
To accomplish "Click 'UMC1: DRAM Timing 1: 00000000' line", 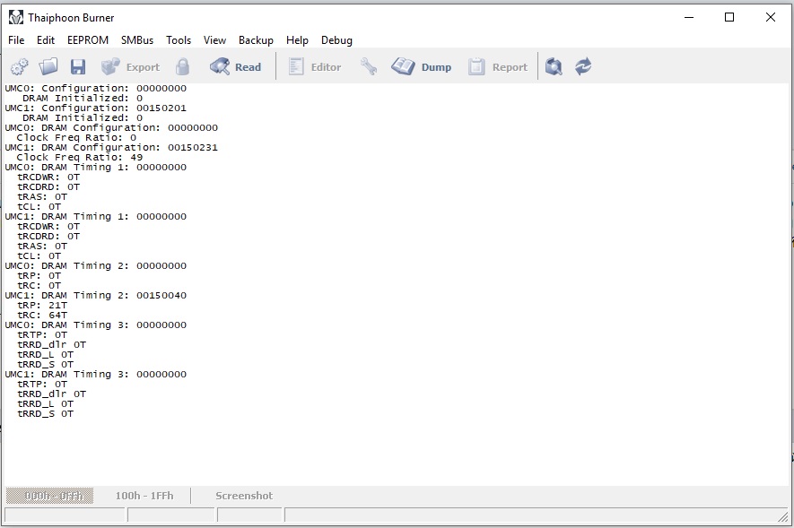I will tap(96, 216).
